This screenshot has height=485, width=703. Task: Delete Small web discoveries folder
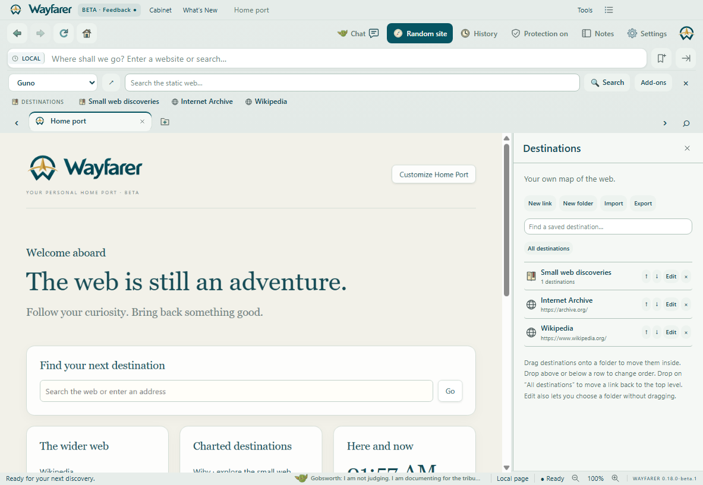(686, 277)
